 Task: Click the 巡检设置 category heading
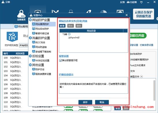(x=38, y=56)
